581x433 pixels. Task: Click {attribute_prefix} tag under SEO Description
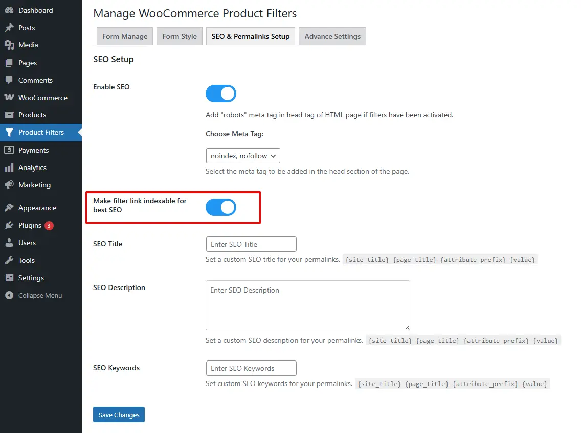pos(496,341)
